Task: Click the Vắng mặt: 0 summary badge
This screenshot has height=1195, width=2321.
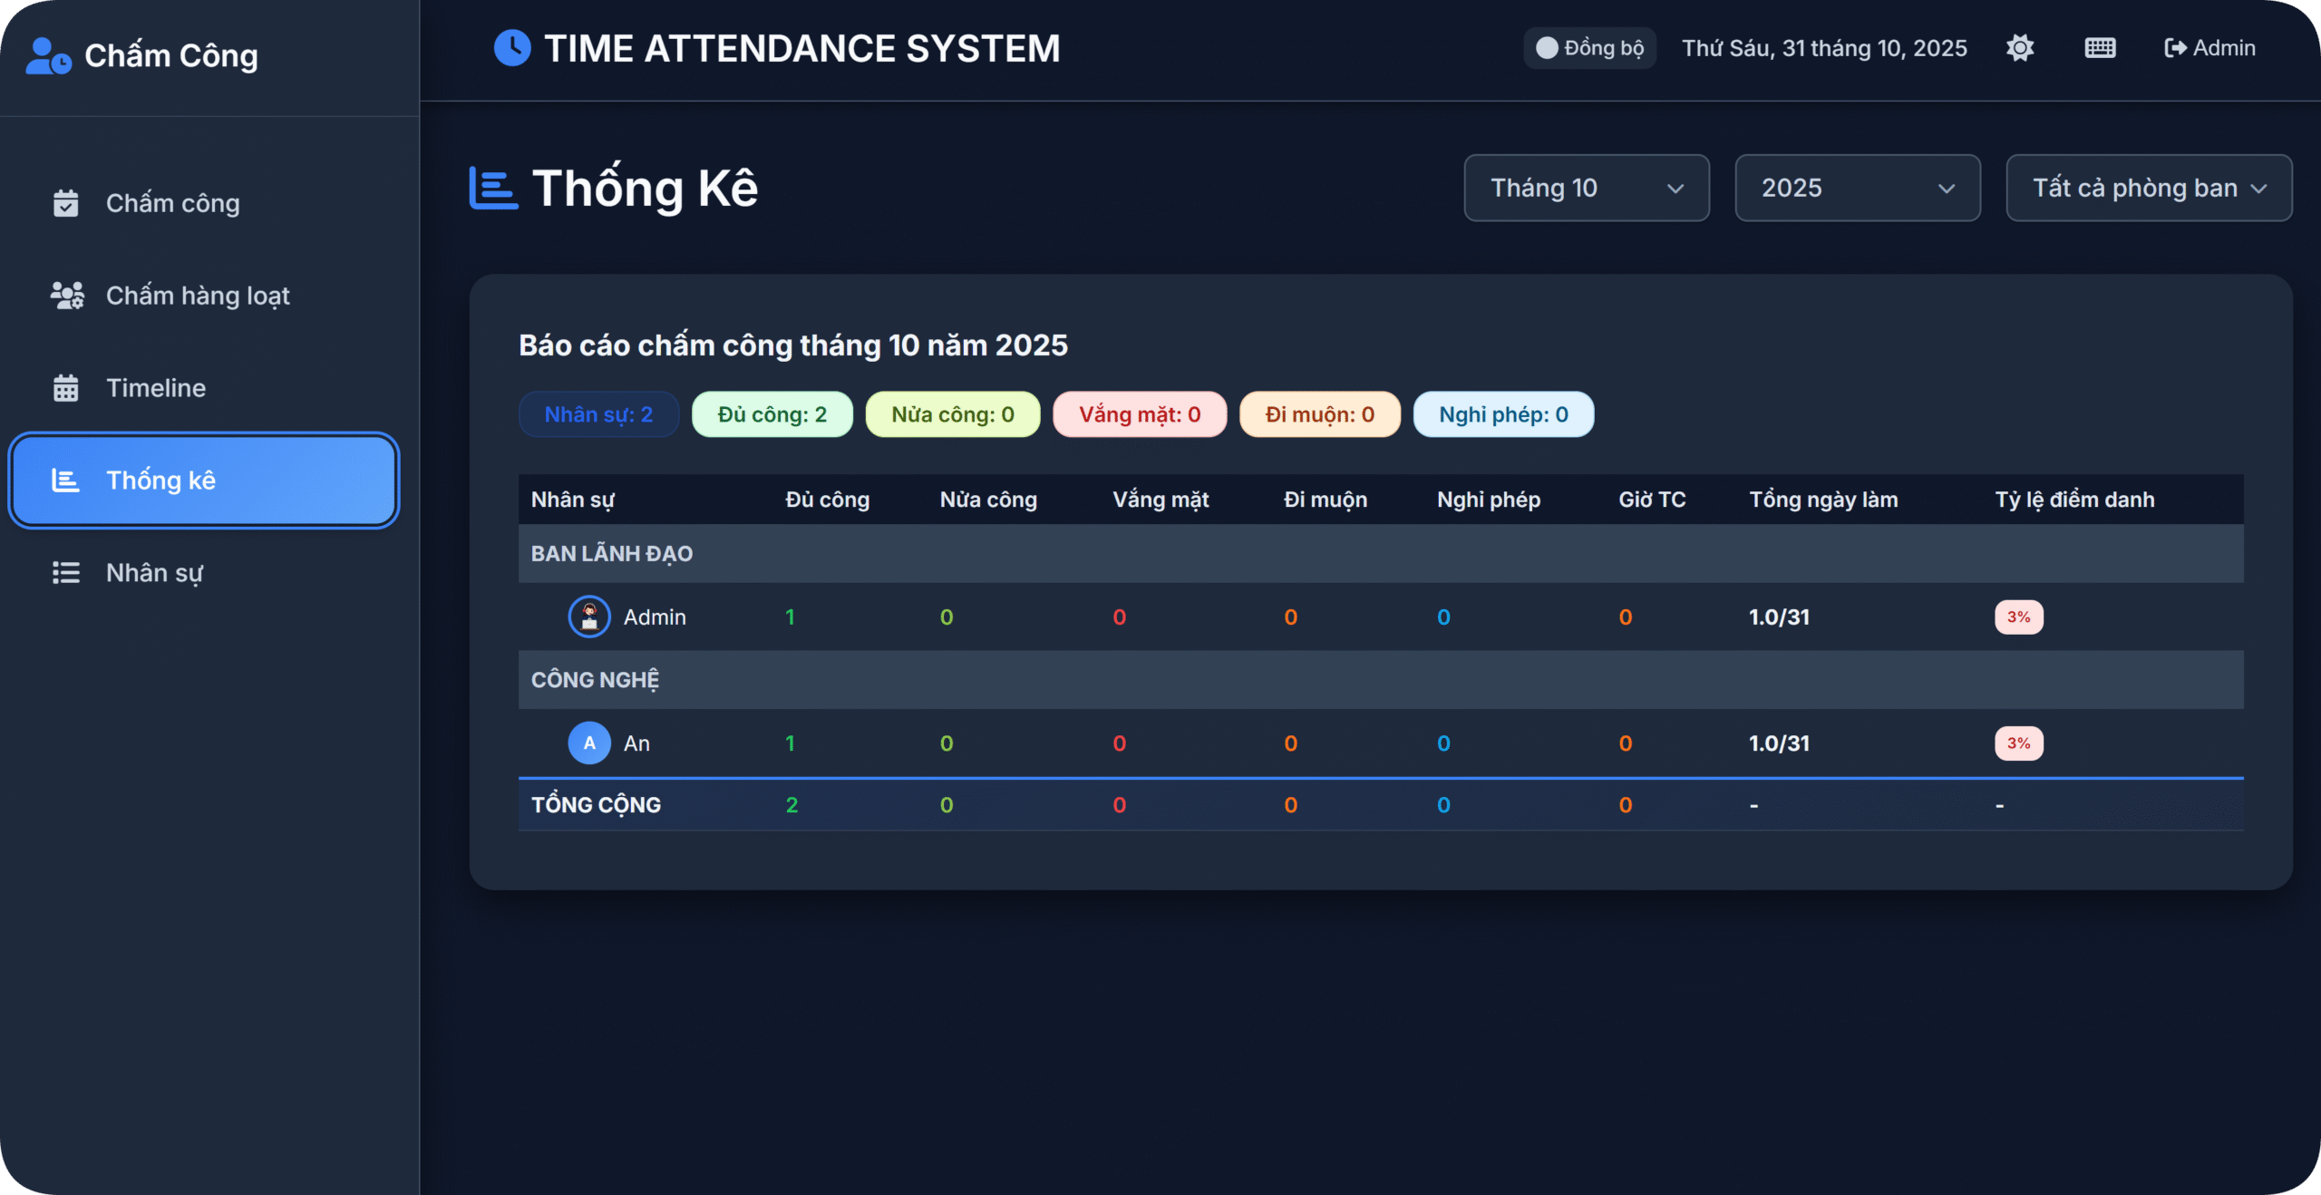Action: 1139,414
